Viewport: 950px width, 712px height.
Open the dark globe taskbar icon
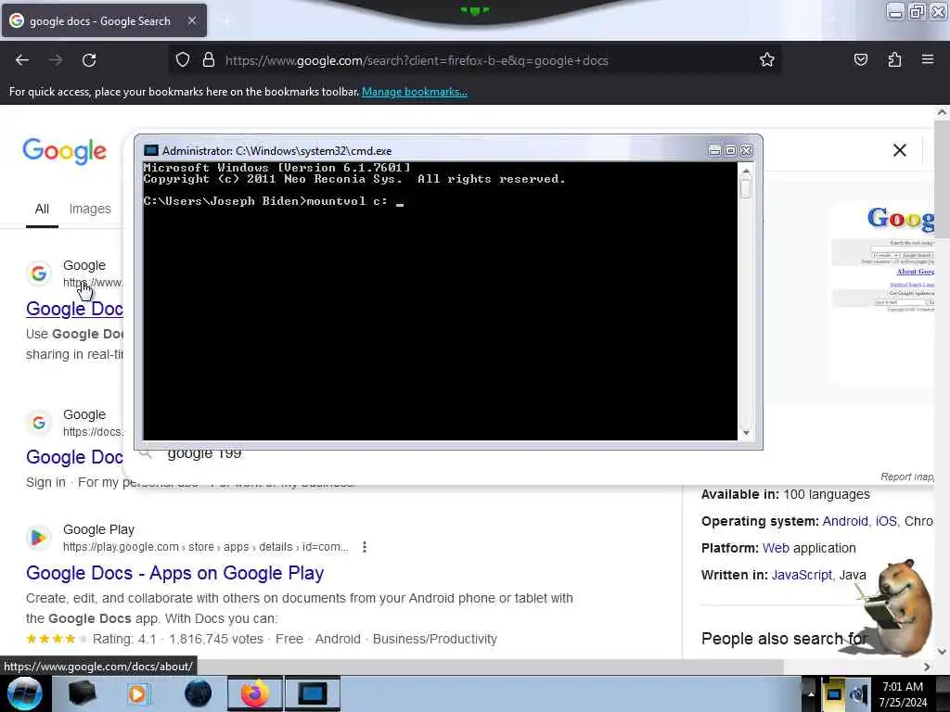click(x=199, y=693)
